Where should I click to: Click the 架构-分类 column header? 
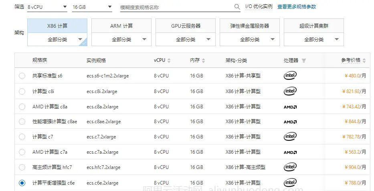pos(236,61)
